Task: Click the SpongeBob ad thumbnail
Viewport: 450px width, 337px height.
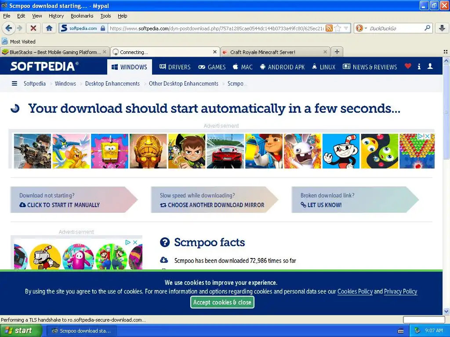Action: pos(109,151)
